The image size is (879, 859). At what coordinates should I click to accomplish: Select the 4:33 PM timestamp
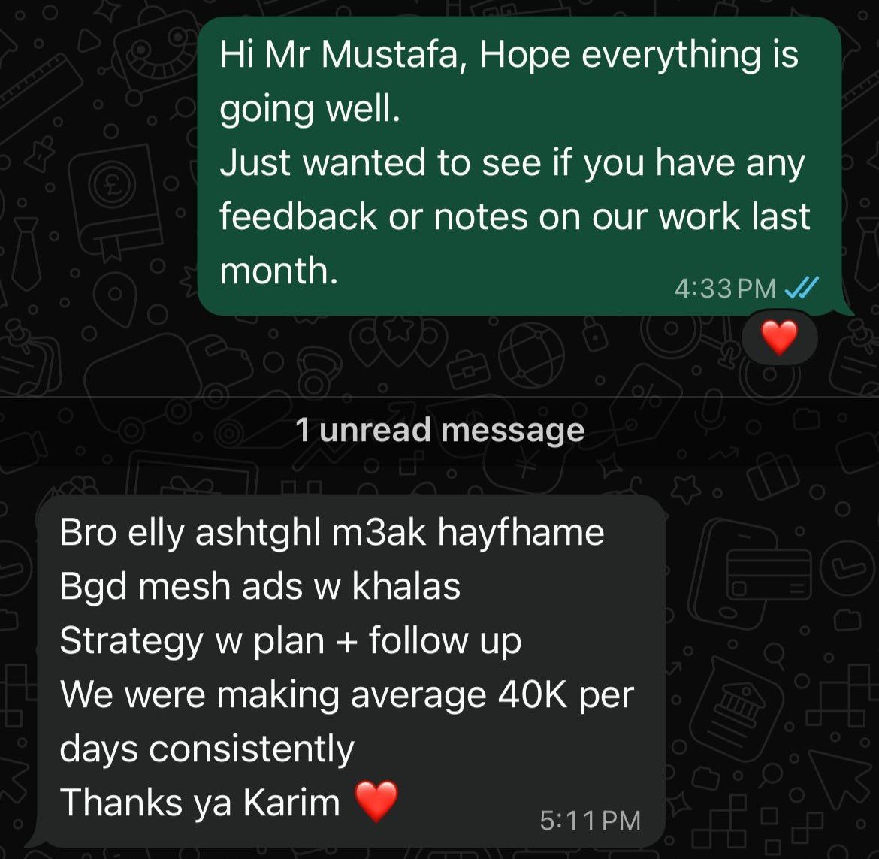[726, 289]
